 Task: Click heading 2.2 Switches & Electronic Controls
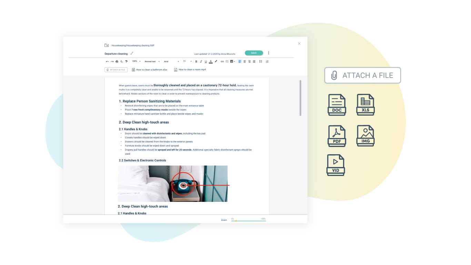pos(142,160)
